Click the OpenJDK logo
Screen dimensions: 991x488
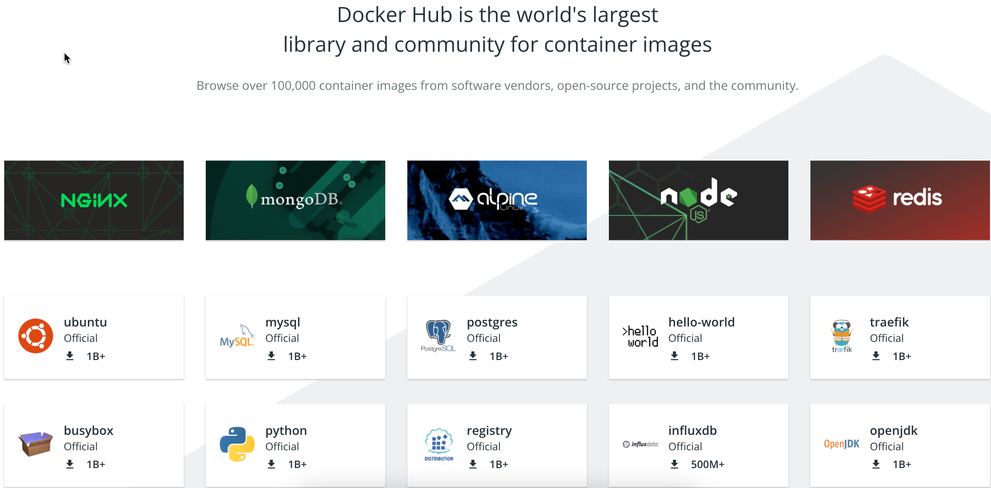(x=842, y=444)
